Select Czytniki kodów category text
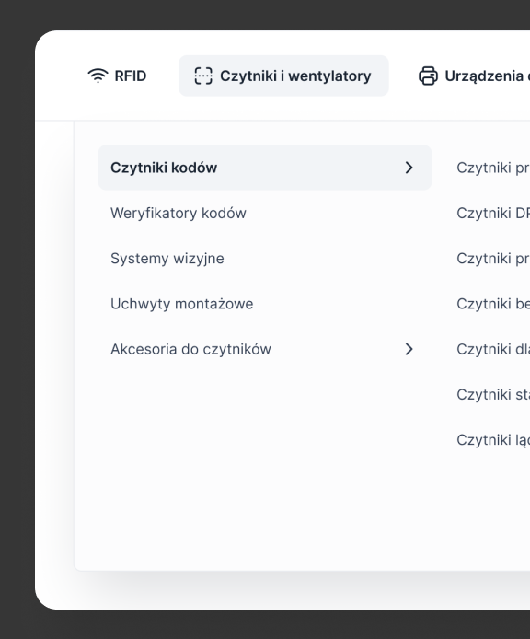The image size is (530, 639). (x=164, y=168)
